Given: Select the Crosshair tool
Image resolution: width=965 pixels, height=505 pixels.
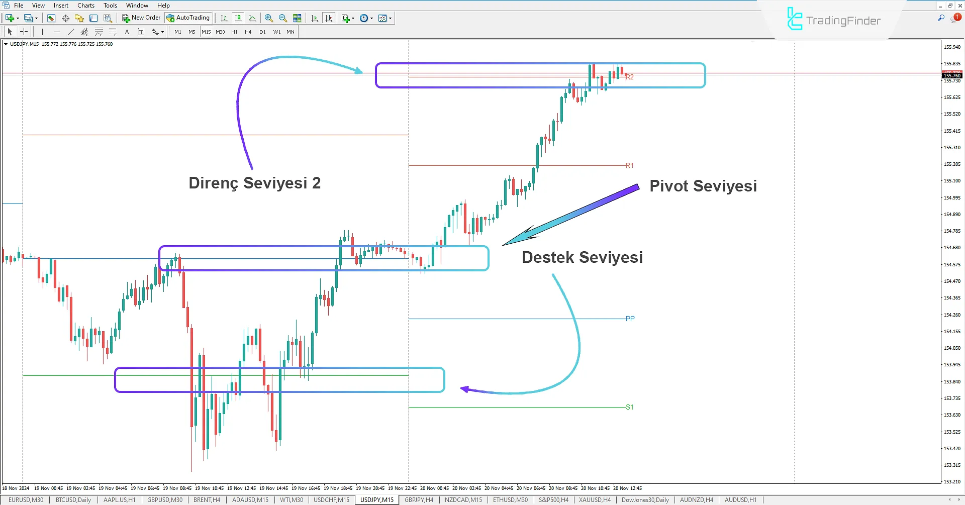Looking at the screenshot, I should click(x=24, y=31).
